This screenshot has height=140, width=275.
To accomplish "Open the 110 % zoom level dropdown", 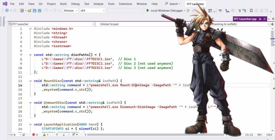I will point(14,135).
